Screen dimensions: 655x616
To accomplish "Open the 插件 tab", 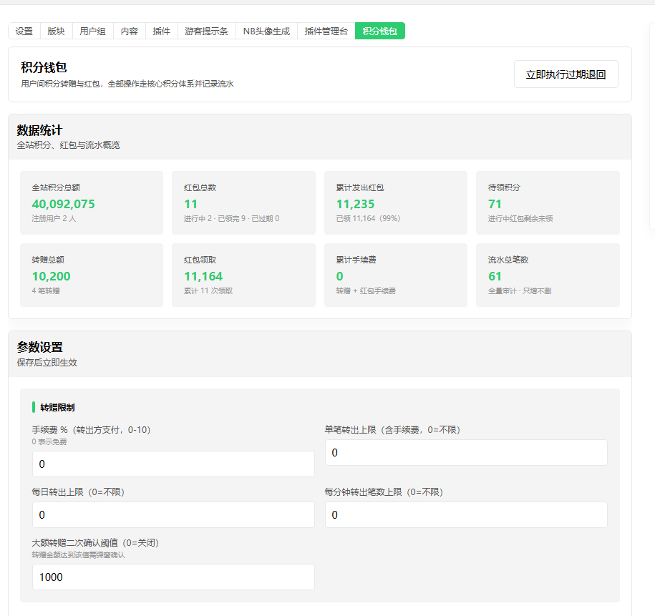I will coord(162,31).
